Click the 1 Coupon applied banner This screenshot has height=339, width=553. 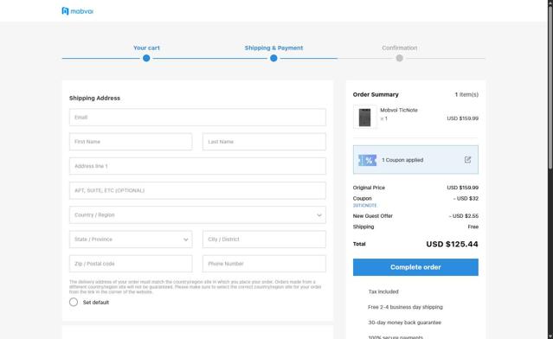pyautogui.click(x=415, y=160)
